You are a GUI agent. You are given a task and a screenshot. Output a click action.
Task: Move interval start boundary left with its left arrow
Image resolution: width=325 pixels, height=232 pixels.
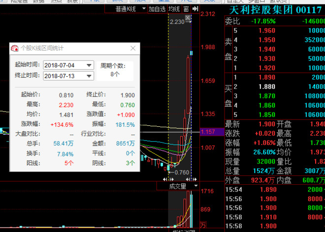[165, 179]
